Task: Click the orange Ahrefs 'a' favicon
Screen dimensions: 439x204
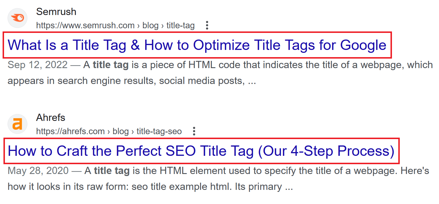Action: (x=17, y=124)
